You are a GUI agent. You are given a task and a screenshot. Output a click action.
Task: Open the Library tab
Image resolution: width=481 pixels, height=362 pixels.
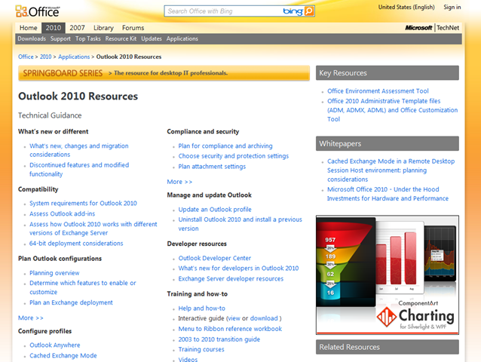pos(103,28)
